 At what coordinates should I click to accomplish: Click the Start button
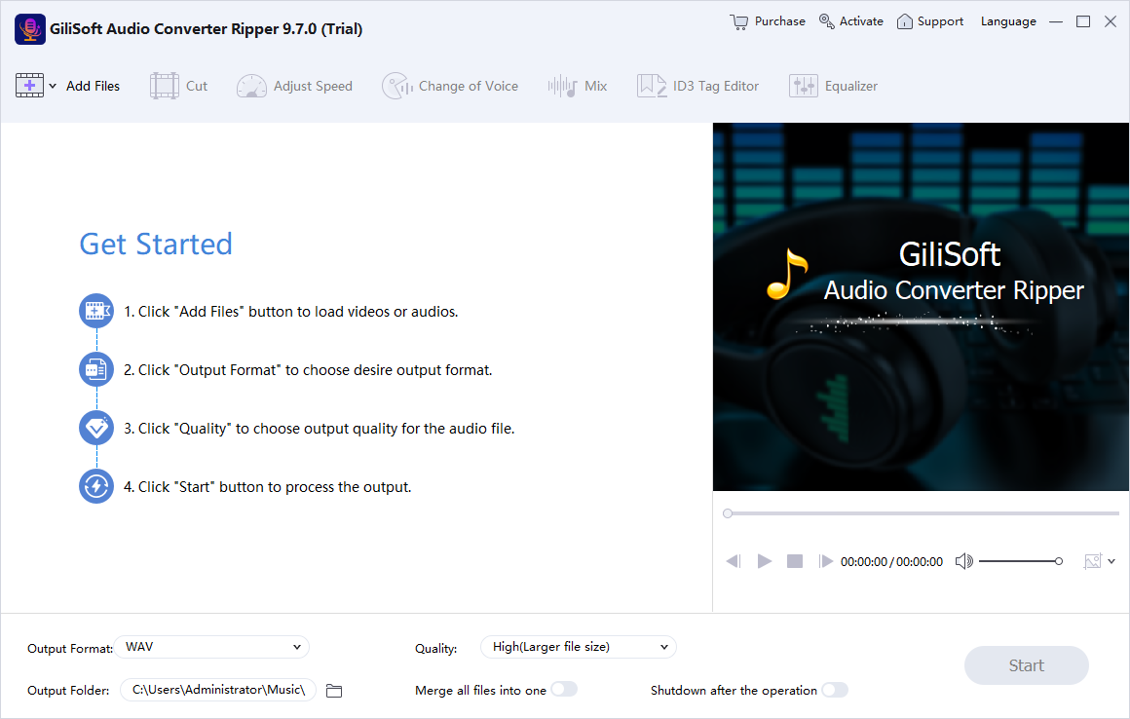point(1026,665)
